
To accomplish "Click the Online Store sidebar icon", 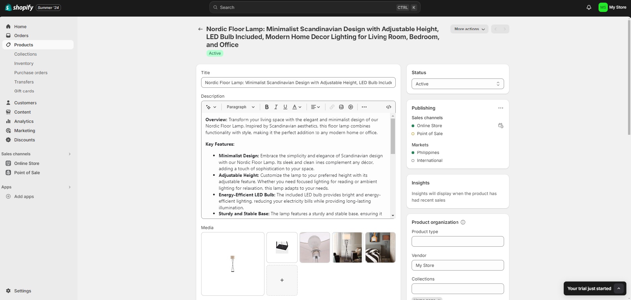I will pyautogui.click(x=8, y=163).
